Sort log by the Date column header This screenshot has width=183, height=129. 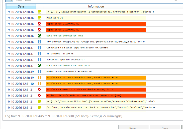[21, 6]
